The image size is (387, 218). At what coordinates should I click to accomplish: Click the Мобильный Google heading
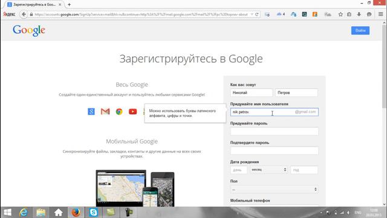[132, 141]
